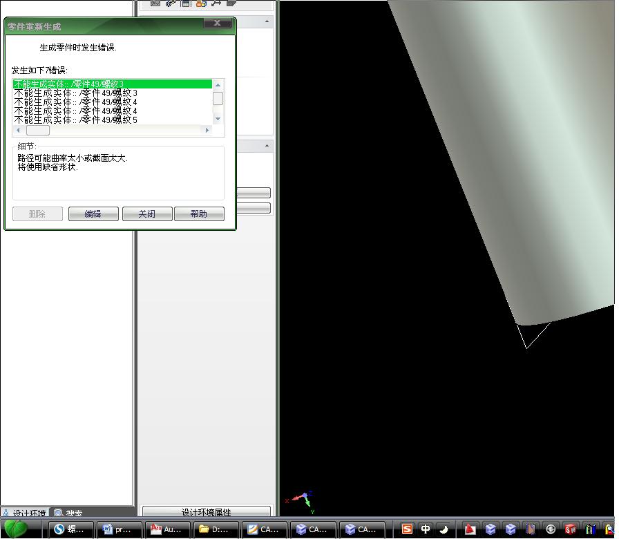The width and height of the screenshot is (619, 539).
Task: Click the error list's scroll-down arrow
Action: click(218, 119)
